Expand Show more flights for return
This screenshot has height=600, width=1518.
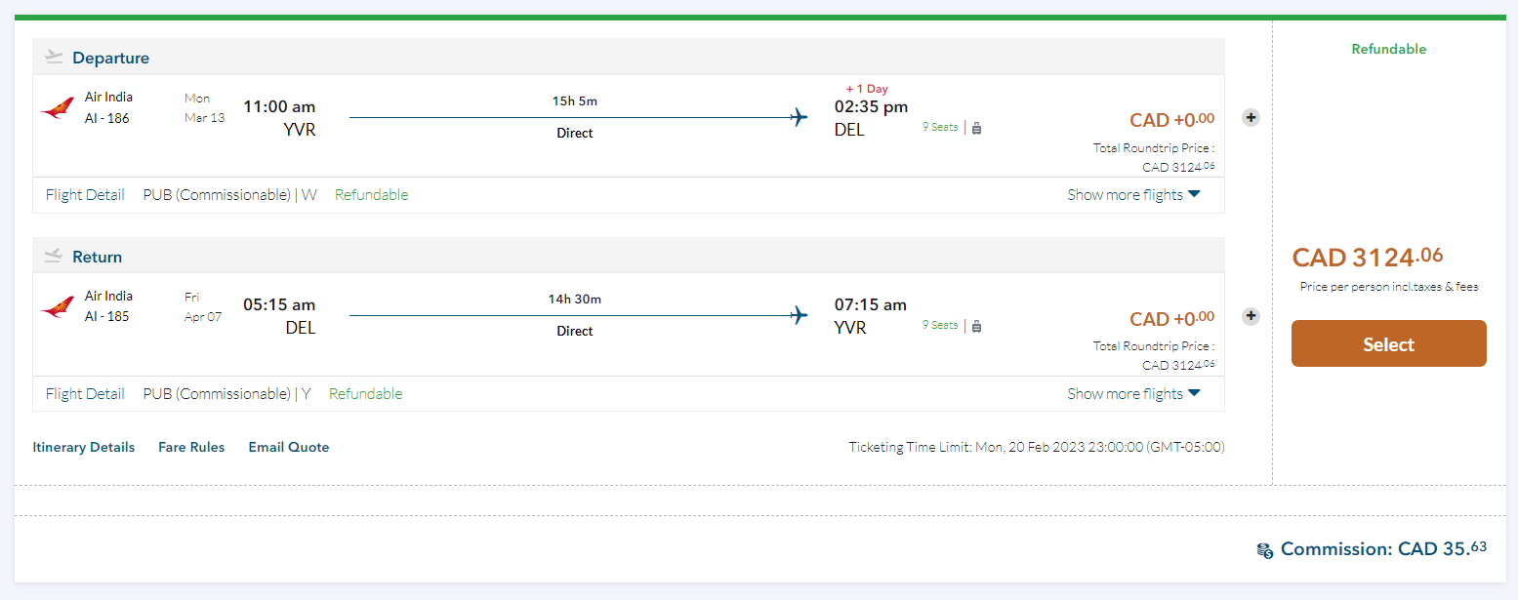pos(1133,394)
